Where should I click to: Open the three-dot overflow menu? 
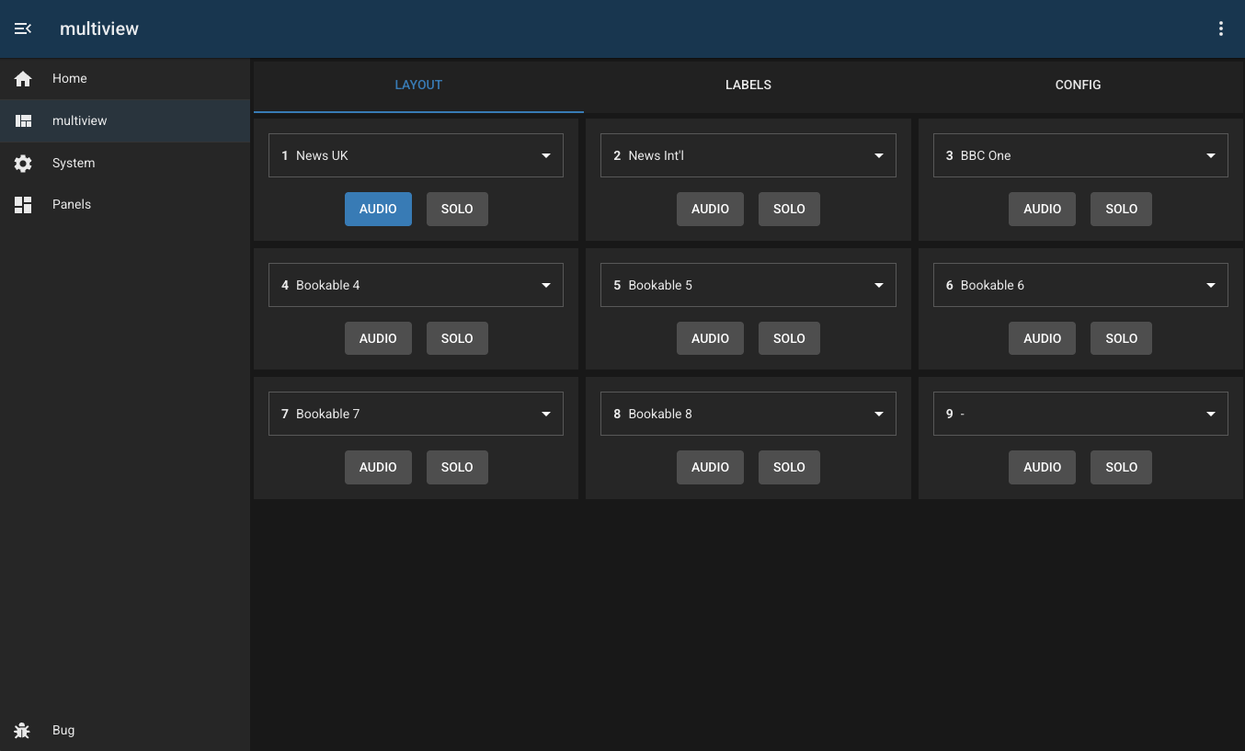click(1220, 28)
